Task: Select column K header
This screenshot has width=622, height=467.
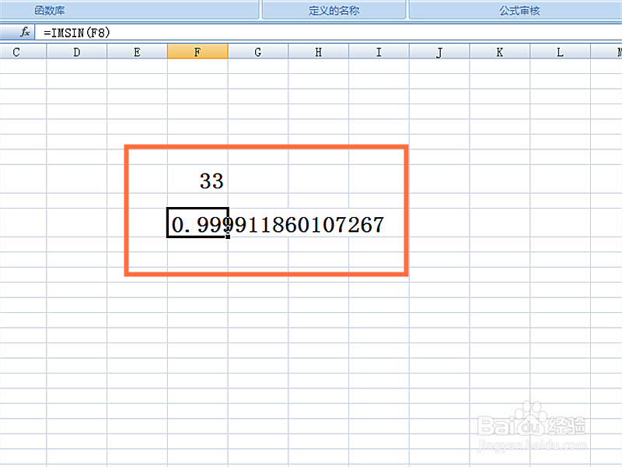Action: tap(500, 52)
